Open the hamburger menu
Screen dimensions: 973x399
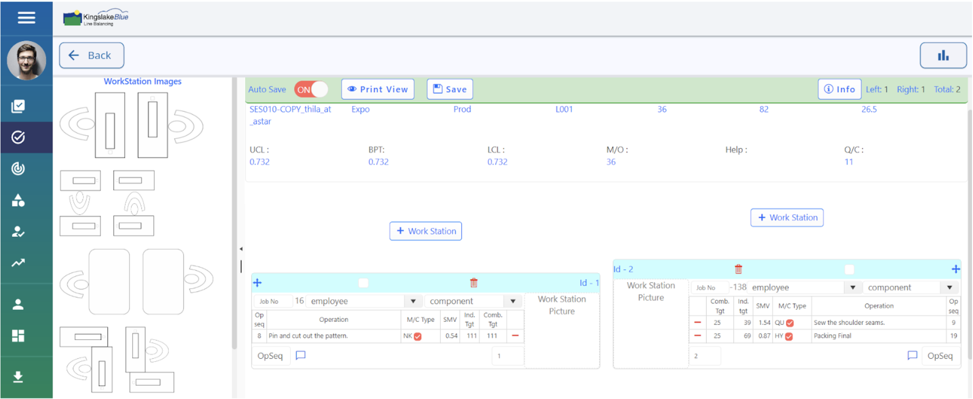27,18
